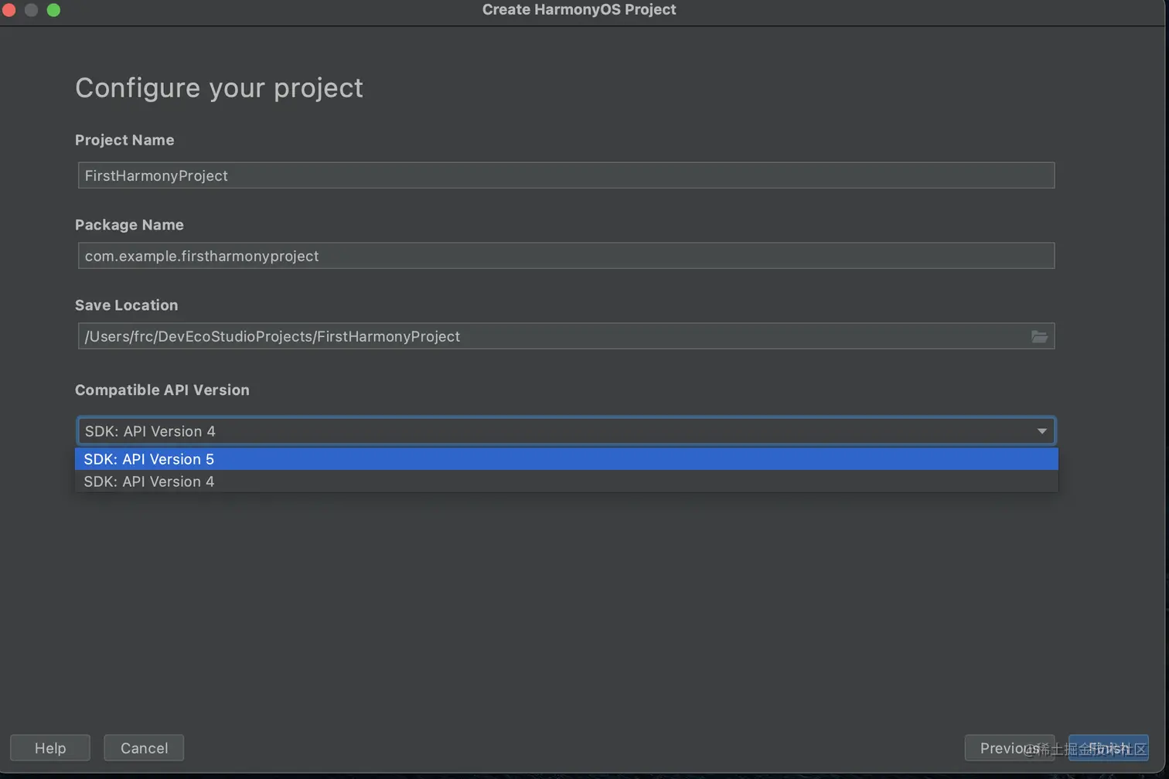
Task: Focus the Project Name text field
Action: point(566,175)
